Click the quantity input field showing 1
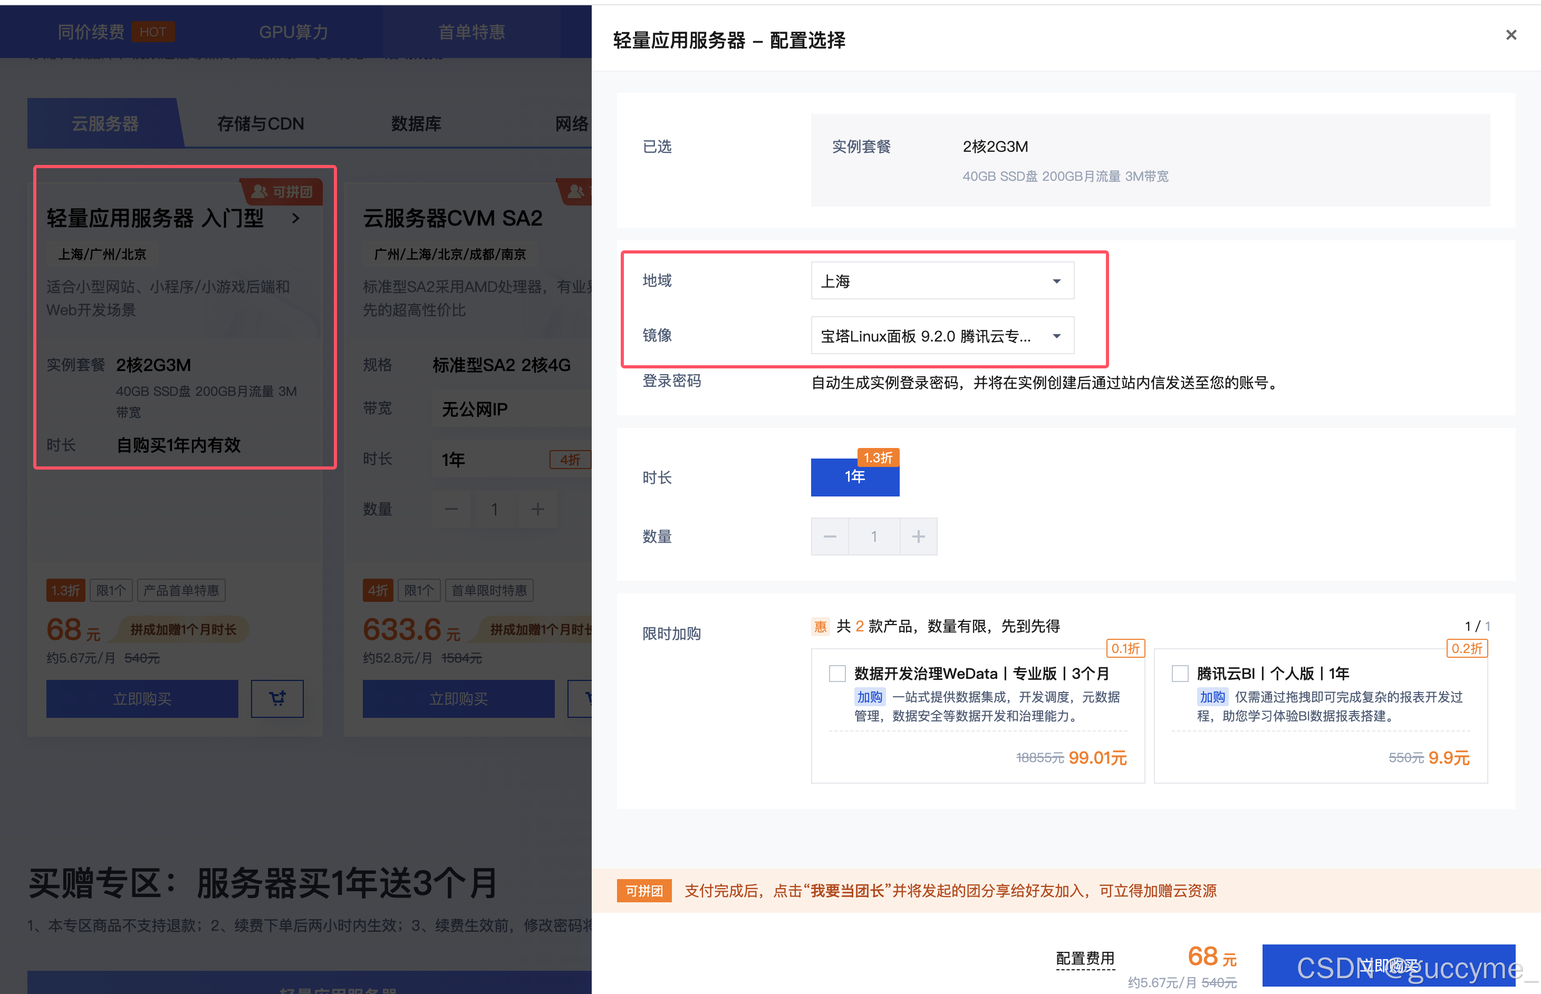The width and height of the screenshot is (1541, 994). point(874,537)
